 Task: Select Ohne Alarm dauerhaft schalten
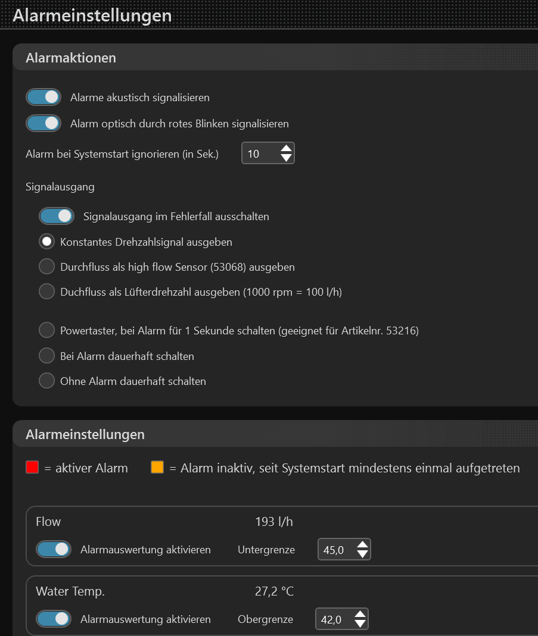46,381
